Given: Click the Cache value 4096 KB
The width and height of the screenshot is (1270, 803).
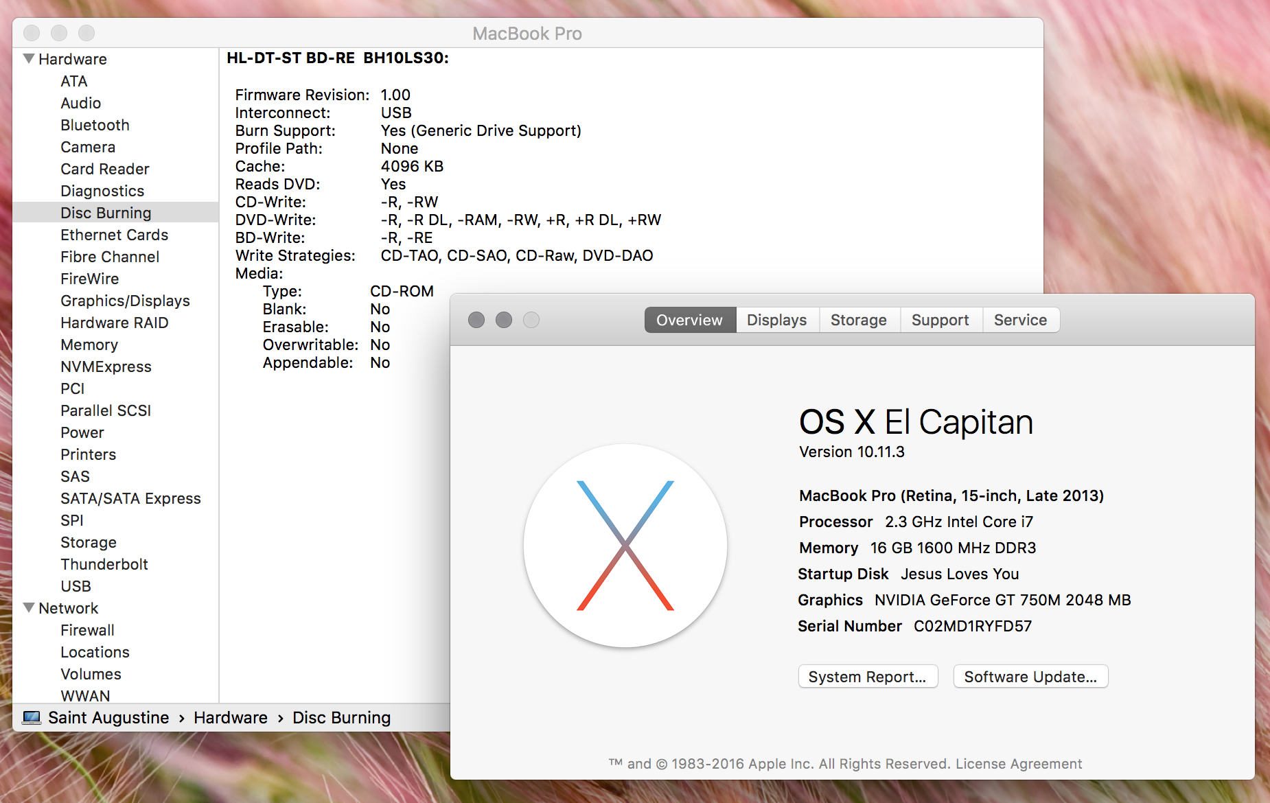Looking at the screenshot, I should point(413,166).
